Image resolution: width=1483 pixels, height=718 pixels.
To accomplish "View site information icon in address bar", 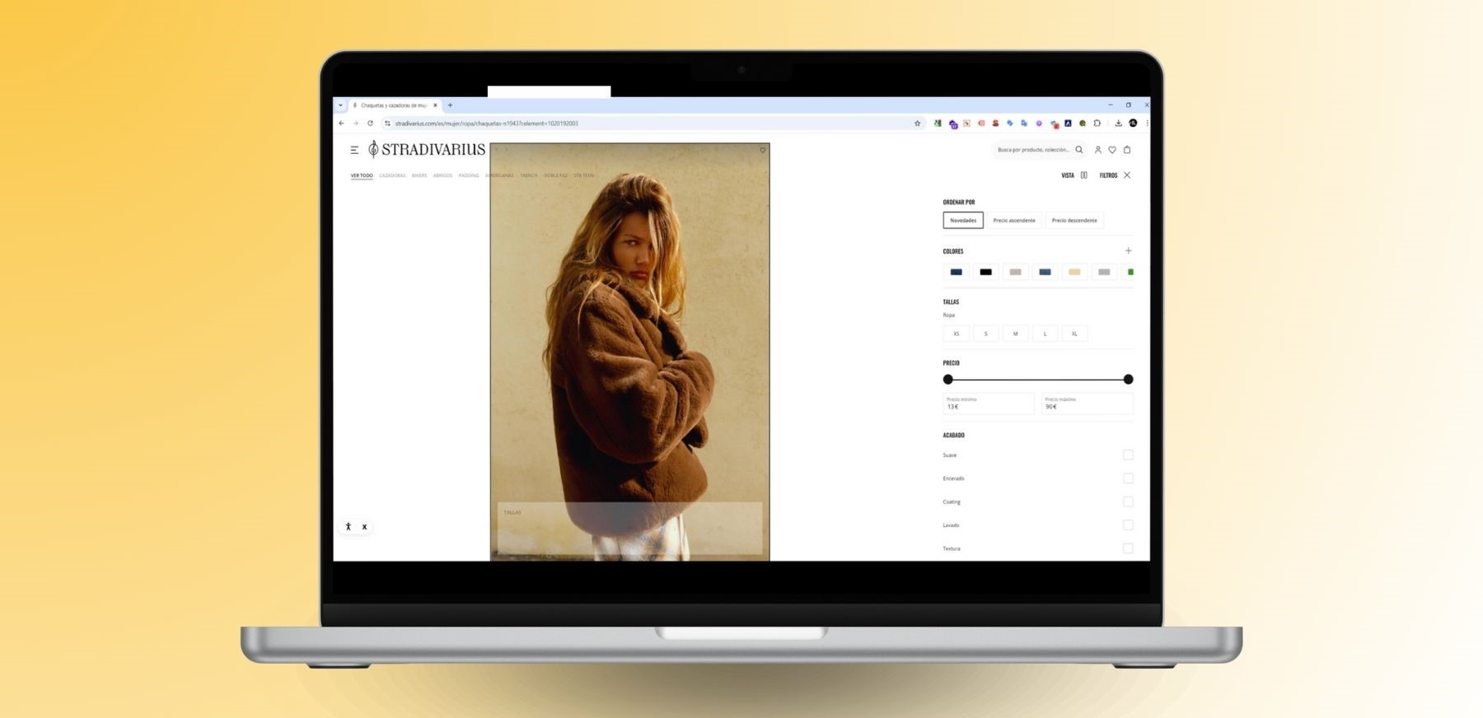I will tap(387, 124).
